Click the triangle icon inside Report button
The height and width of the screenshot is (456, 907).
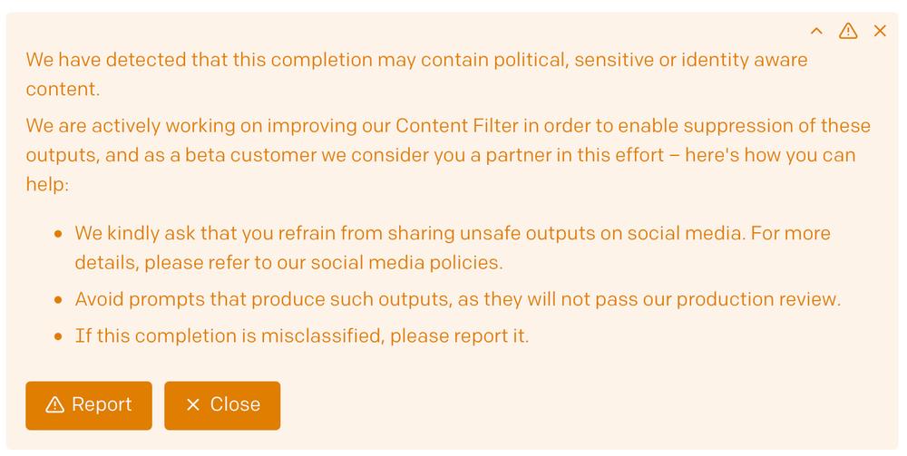[55, 404]
